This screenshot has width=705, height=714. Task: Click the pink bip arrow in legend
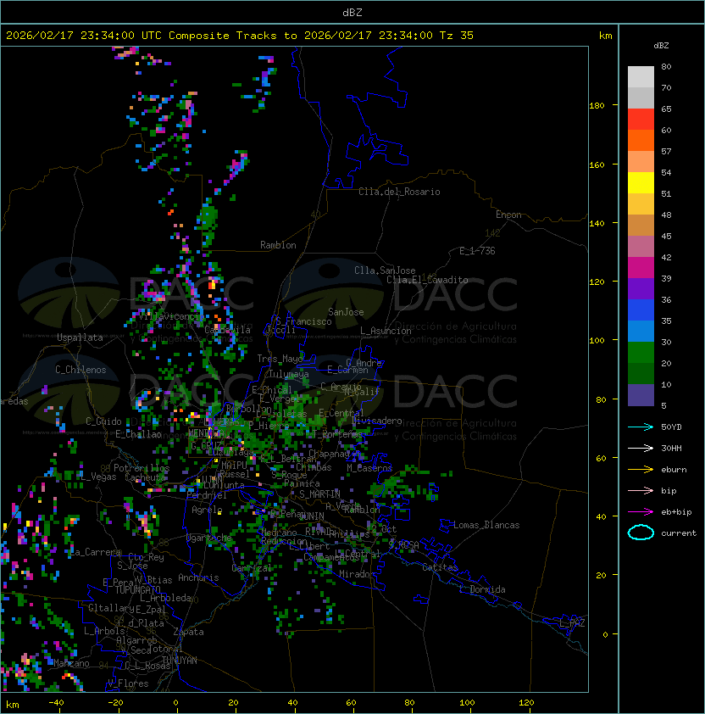[x=641, y=490]
